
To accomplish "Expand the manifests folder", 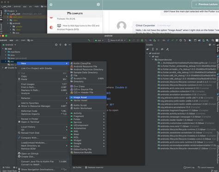I will [x=6, y=52].
